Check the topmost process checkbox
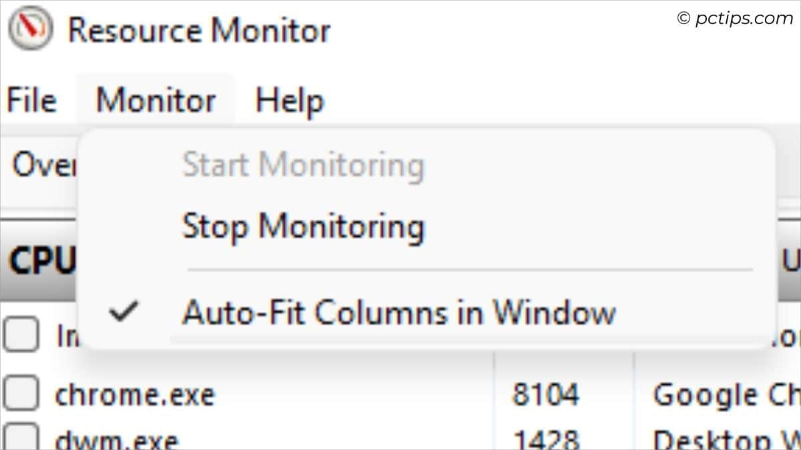Viewport: 801px width, 450px height. pyautogui.click(x=20, y=335)
